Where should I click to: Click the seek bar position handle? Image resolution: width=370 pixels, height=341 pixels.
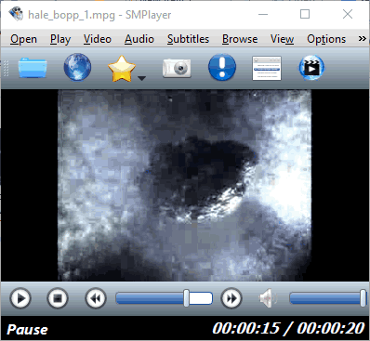[186, 298]
